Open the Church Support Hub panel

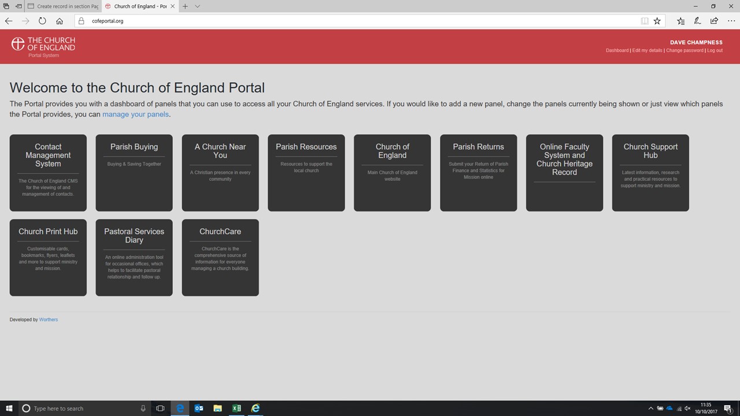tap(651, 173)
